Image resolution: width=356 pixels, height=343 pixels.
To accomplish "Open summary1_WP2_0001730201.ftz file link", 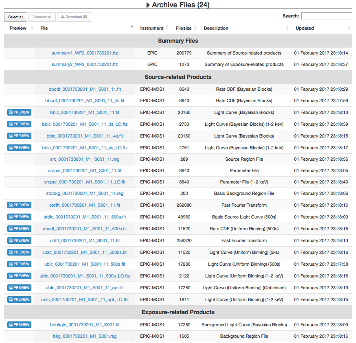I will 85,53.
